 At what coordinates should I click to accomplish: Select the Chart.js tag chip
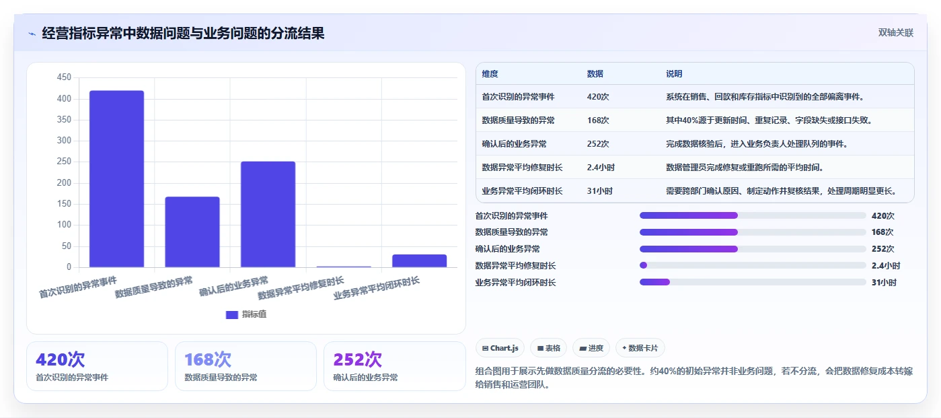coord(500,348)
